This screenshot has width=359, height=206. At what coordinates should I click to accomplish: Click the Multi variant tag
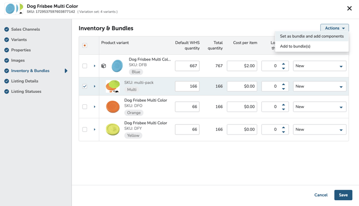click(131, 90)
